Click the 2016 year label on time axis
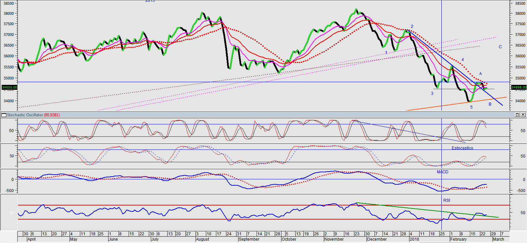 pyautogui.click(x=414, y=239)
